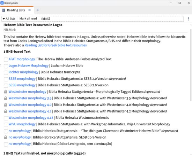192x156 pixels.
Task: Open the Westminster morphology Tagged Edition link
Action: (x=28, y=92)
